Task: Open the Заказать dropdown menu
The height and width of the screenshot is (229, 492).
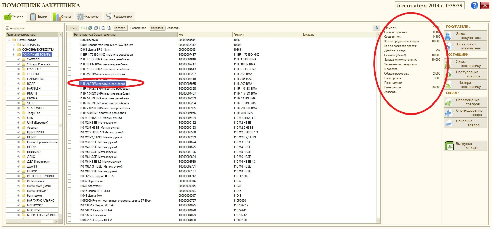Action: click(174, 28)
